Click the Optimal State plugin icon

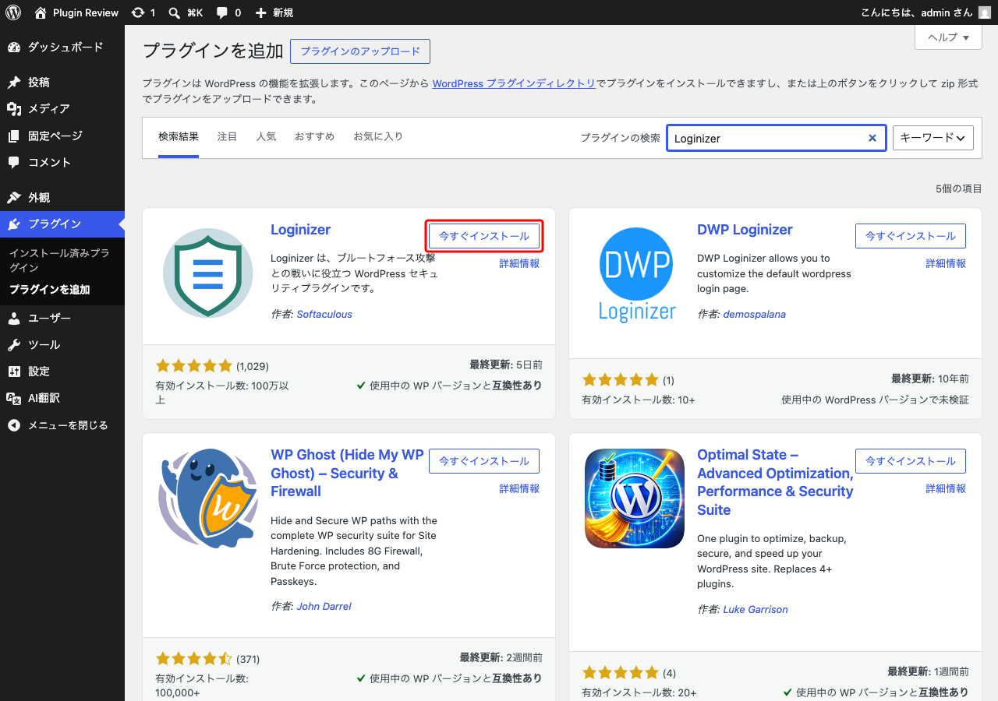click(635, 498)
